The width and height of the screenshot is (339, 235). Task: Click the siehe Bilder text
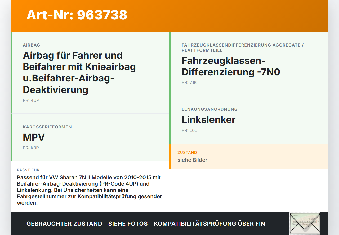pyautogui.click(x=192, y=160)
